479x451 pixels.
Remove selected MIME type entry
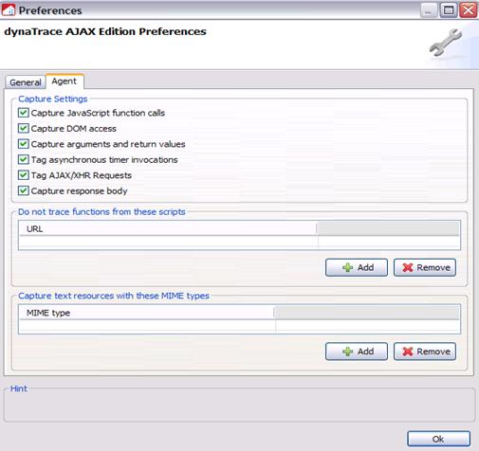click(x=425, y=352)
